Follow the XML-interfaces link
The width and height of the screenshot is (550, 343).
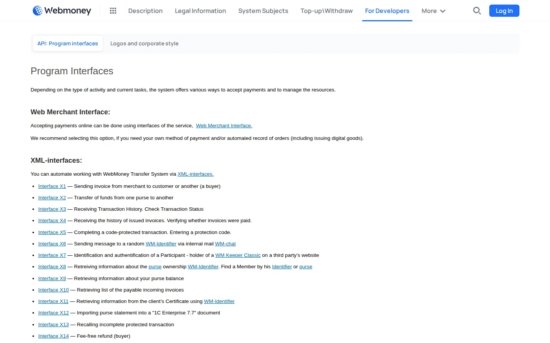(x=196, y=174)
